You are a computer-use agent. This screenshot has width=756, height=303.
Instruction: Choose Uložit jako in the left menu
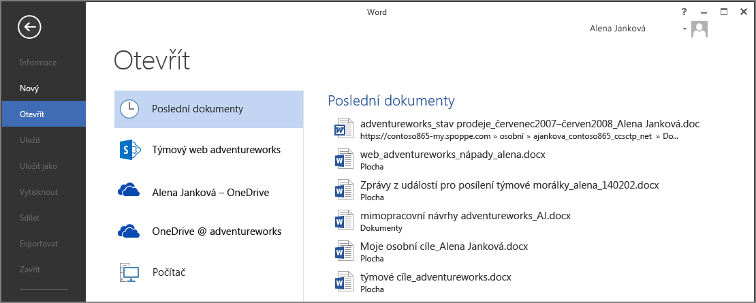coord(44,166)
